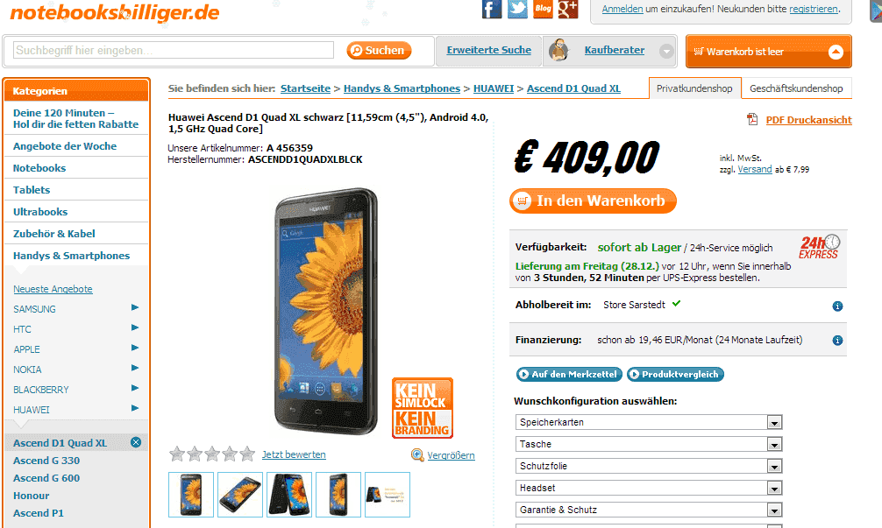Click the PDF Druckansicht document icon
The width and height of the screenshot is (882, 528).
point(752,119)
